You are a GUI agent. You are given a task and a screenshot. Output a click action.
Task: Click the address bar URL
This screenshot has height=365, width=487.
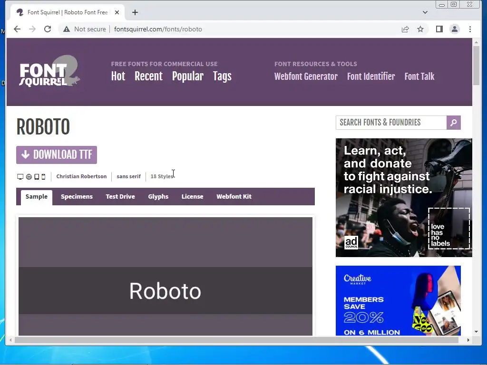[158, 29]
